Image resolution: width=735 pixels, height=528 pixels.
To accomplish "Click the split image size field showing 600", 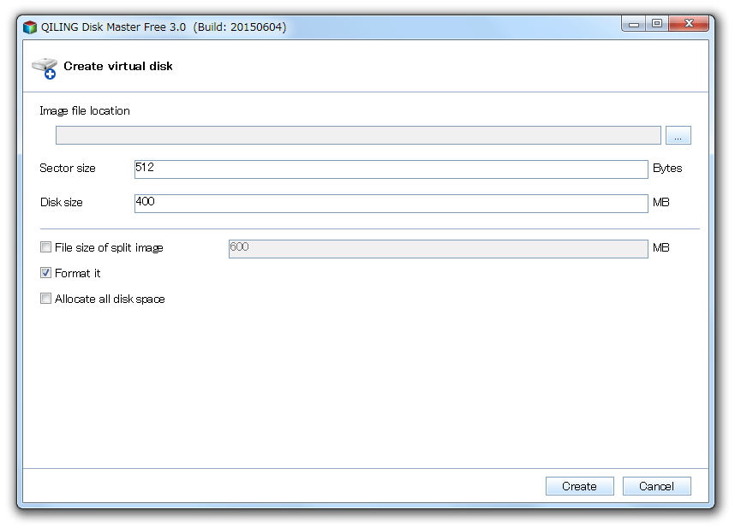I will tap(438, 248).
